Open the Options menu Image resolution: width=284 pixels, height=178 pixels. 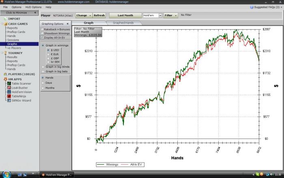click(x=16, y=7)
